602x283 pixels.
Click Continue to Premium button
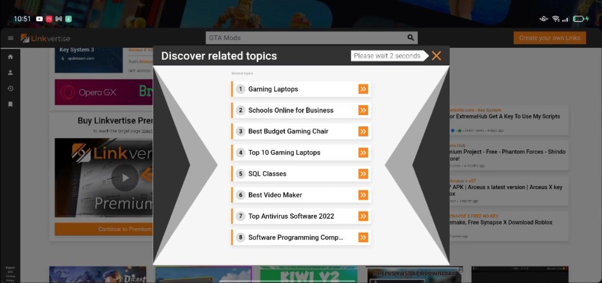coord(104,229)
